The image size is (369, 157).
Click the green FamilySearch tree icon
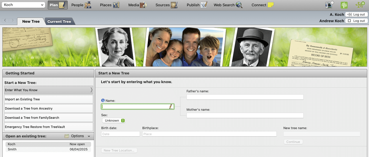pyautogui.click(x=344, y=5)
